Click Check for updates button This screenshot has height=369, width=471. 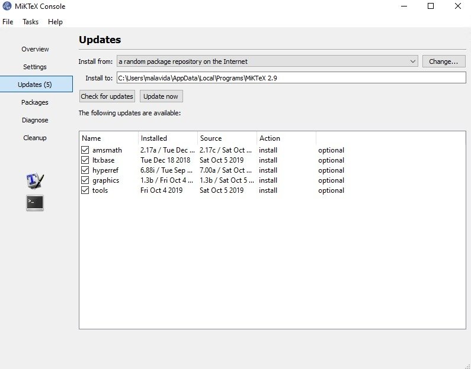click(107, 96)
